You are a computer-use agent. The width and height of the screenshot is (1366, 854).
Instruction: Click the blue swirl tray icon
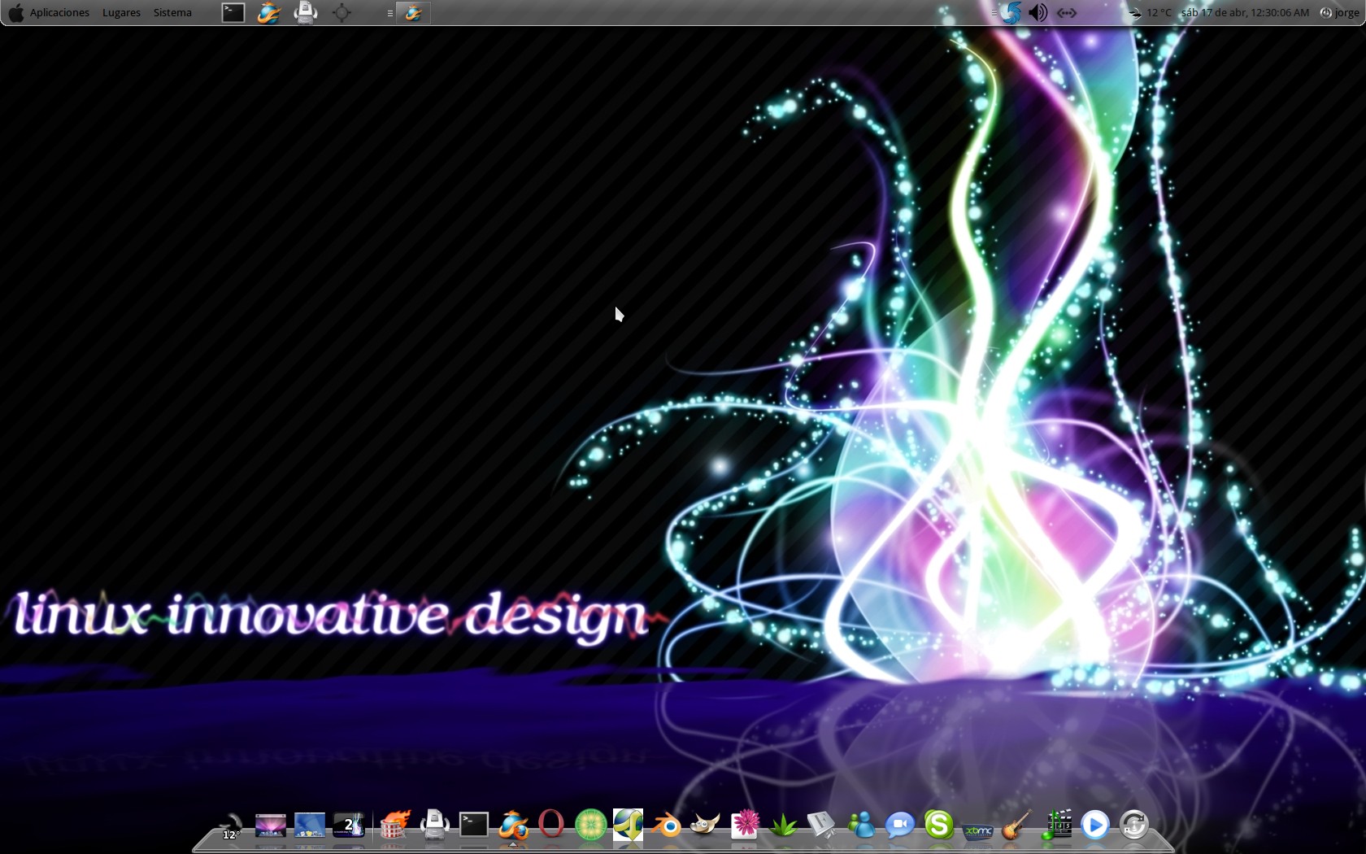[x=1011, y=12]
